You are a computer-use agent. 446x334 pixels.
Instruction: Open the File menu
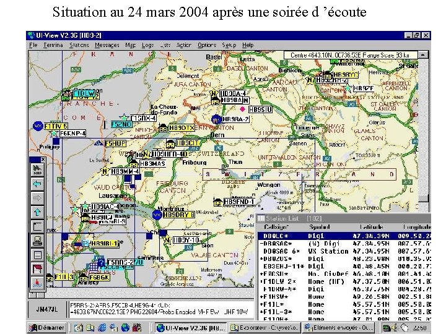pos(33,45)
